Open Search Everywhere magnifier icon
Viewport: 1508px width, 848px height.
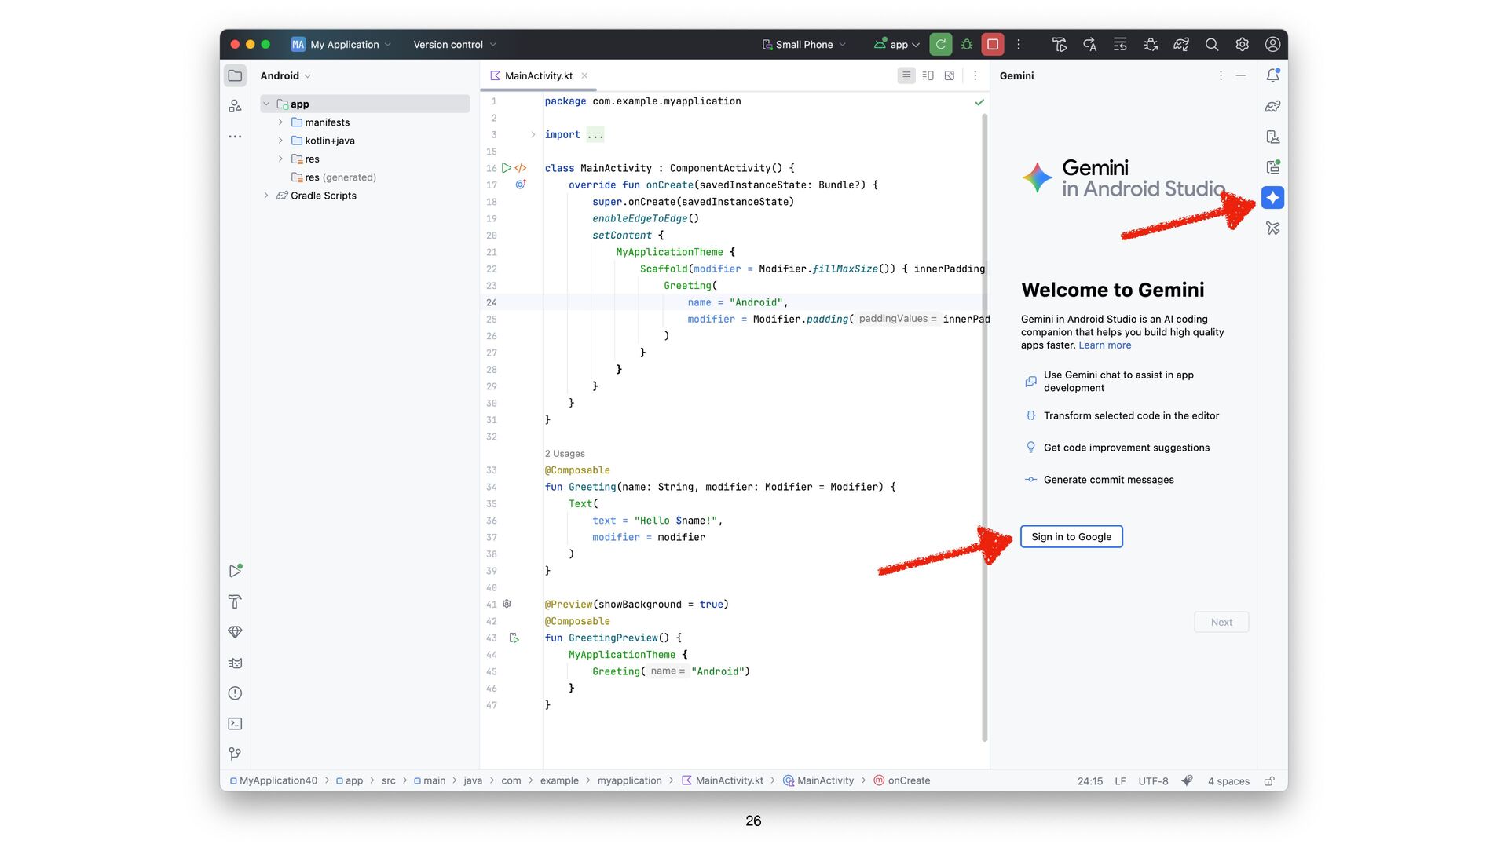(1212, 45)
